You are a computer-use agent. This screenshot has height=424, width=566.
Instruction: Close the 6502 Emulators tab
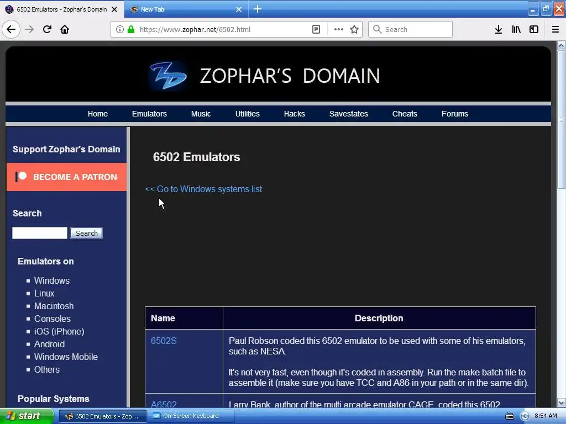pos(114,9)
